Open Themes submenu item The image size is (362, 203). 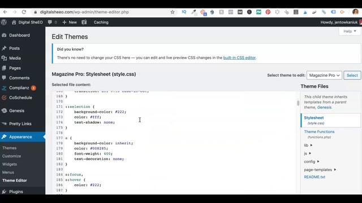(9, 148)
